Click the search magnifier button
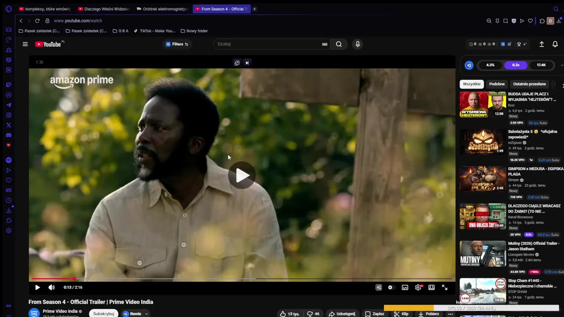Viewport: 564px width, 317px height. pos(339,44)
